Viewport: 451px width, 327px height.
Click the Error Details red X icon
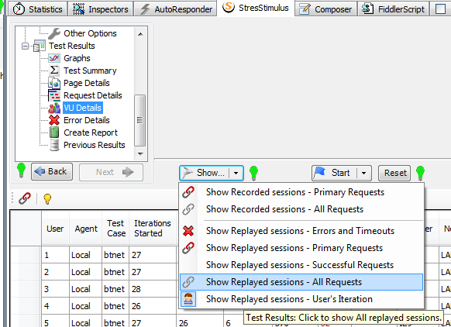tap(54, 120)
